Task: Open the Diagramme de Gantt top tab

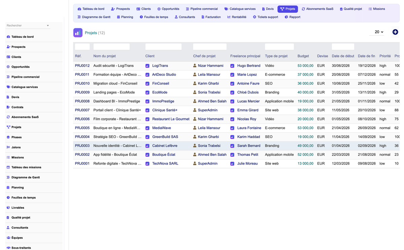Action: click(x=94, y=17)
